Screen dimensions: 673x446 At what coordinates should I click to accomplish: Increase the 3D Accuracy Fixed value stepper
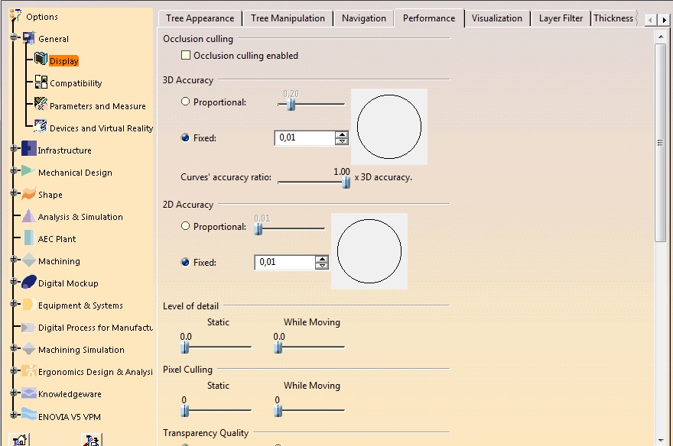tap(342, 134)
